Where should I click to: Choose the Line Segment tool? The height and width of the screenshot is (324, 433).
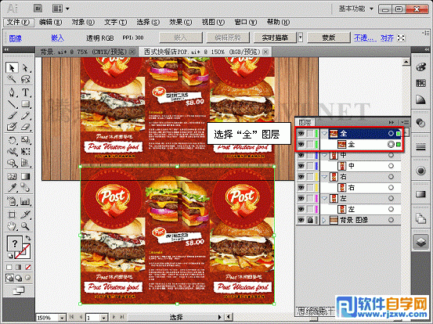tap(12, 104)
